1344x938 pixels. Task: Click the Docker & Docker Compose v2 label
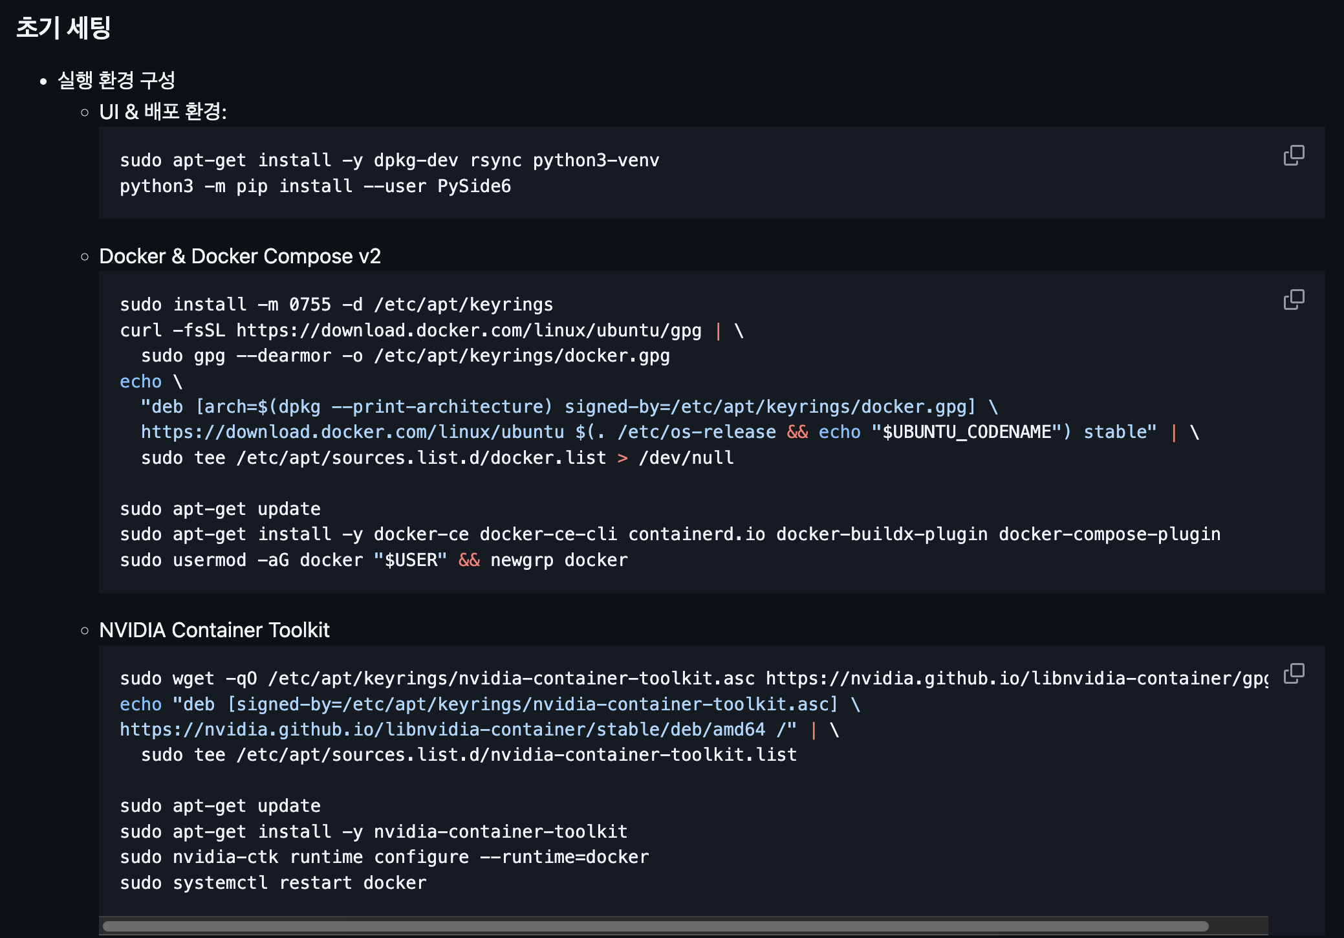click(239, 256)
